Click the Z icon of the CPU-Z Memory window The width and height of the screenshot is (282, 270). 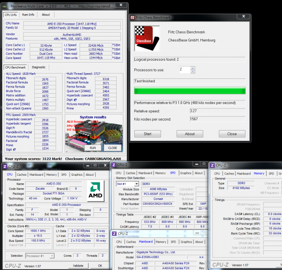pos(212,165)
